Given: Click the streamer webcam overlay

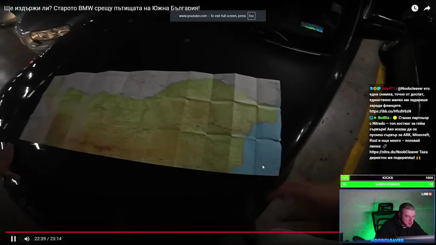Looking at the screenshot, I should (x=387, y=216).
